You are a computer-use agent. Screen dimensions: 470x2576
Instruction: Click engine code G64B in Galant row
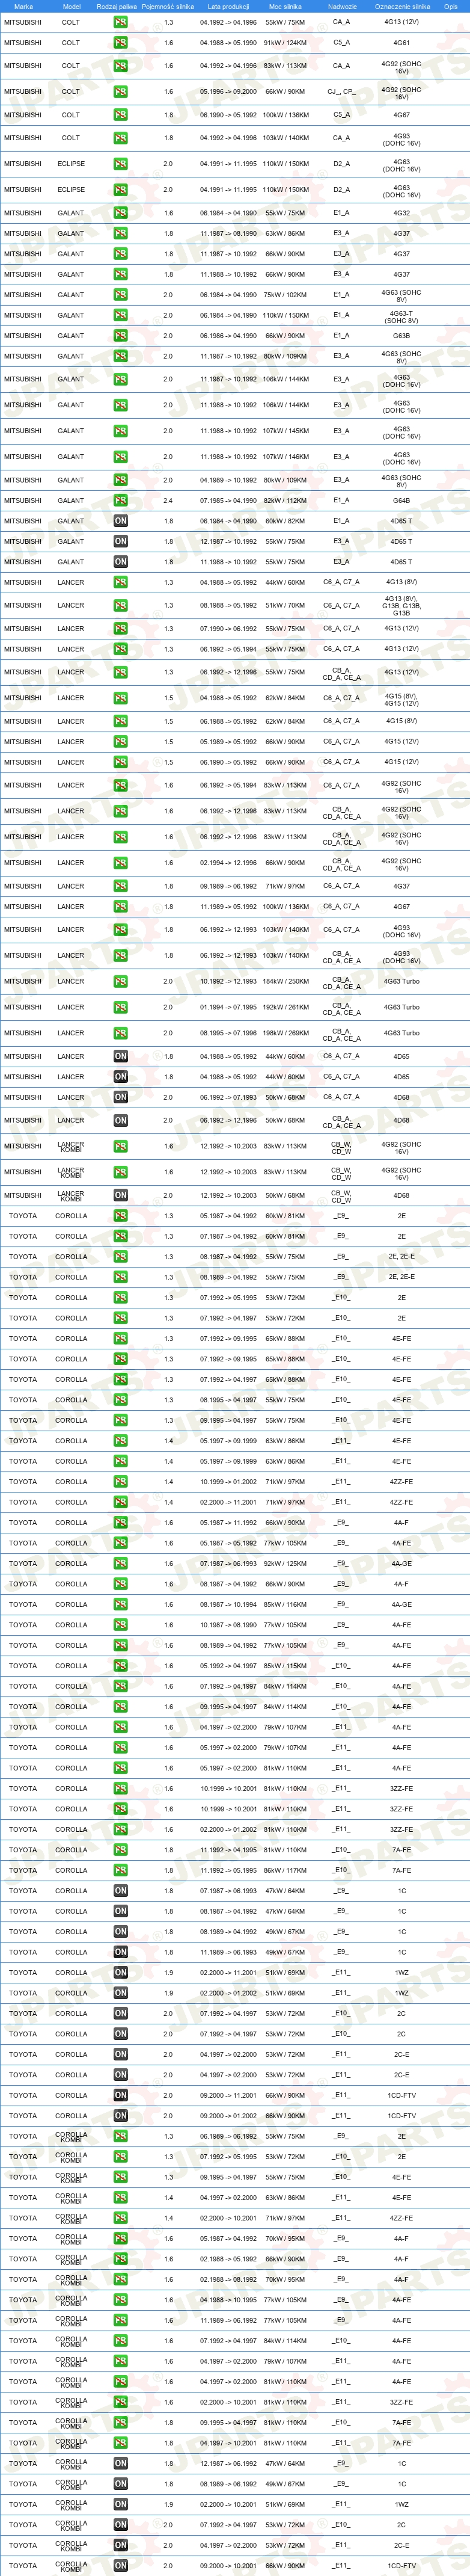[401, 501]
